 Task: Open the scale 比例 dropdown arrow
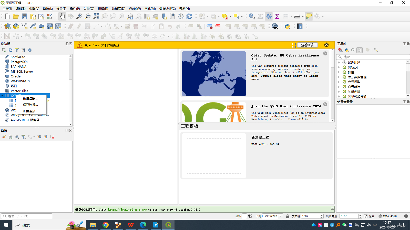pyautogui.click(x=280, y=216)
